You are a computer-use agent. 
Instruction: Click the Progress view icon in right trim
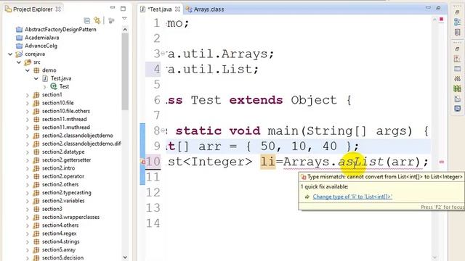click(457, 99)
